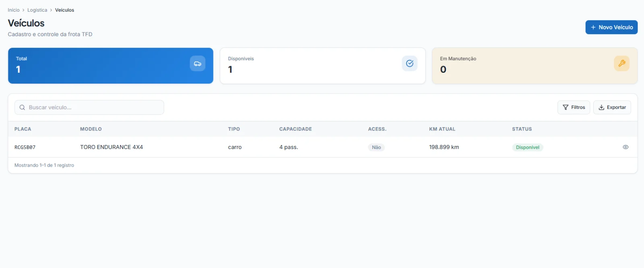The height and width of the screenshot is (268, 644).
Task: Add a vehicle with Novo Veículo button
Action: coord(611,27)
